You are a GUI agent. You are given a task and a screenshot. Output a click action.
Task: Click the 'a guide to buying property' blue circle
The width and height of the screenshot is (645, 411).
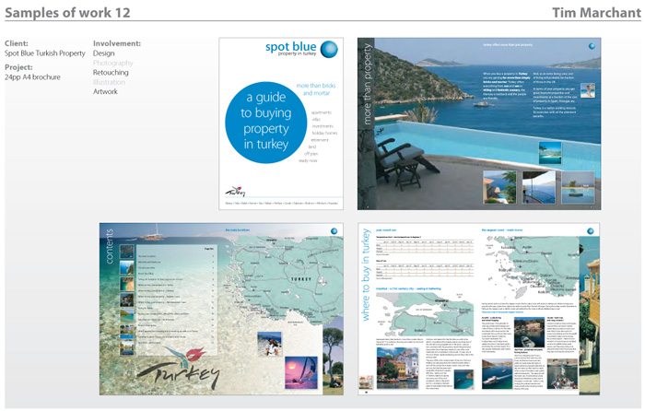266,123
